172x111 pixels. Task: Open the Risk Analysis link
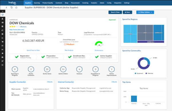(69, 50)
